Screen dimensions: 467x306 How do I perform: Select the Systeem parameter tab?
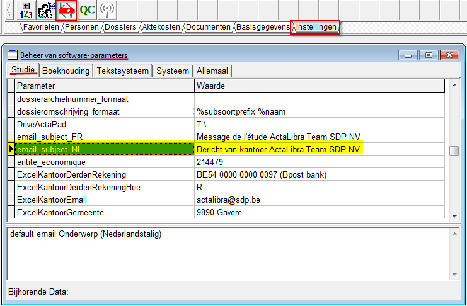pyautogui.click(x=173, y=71)
